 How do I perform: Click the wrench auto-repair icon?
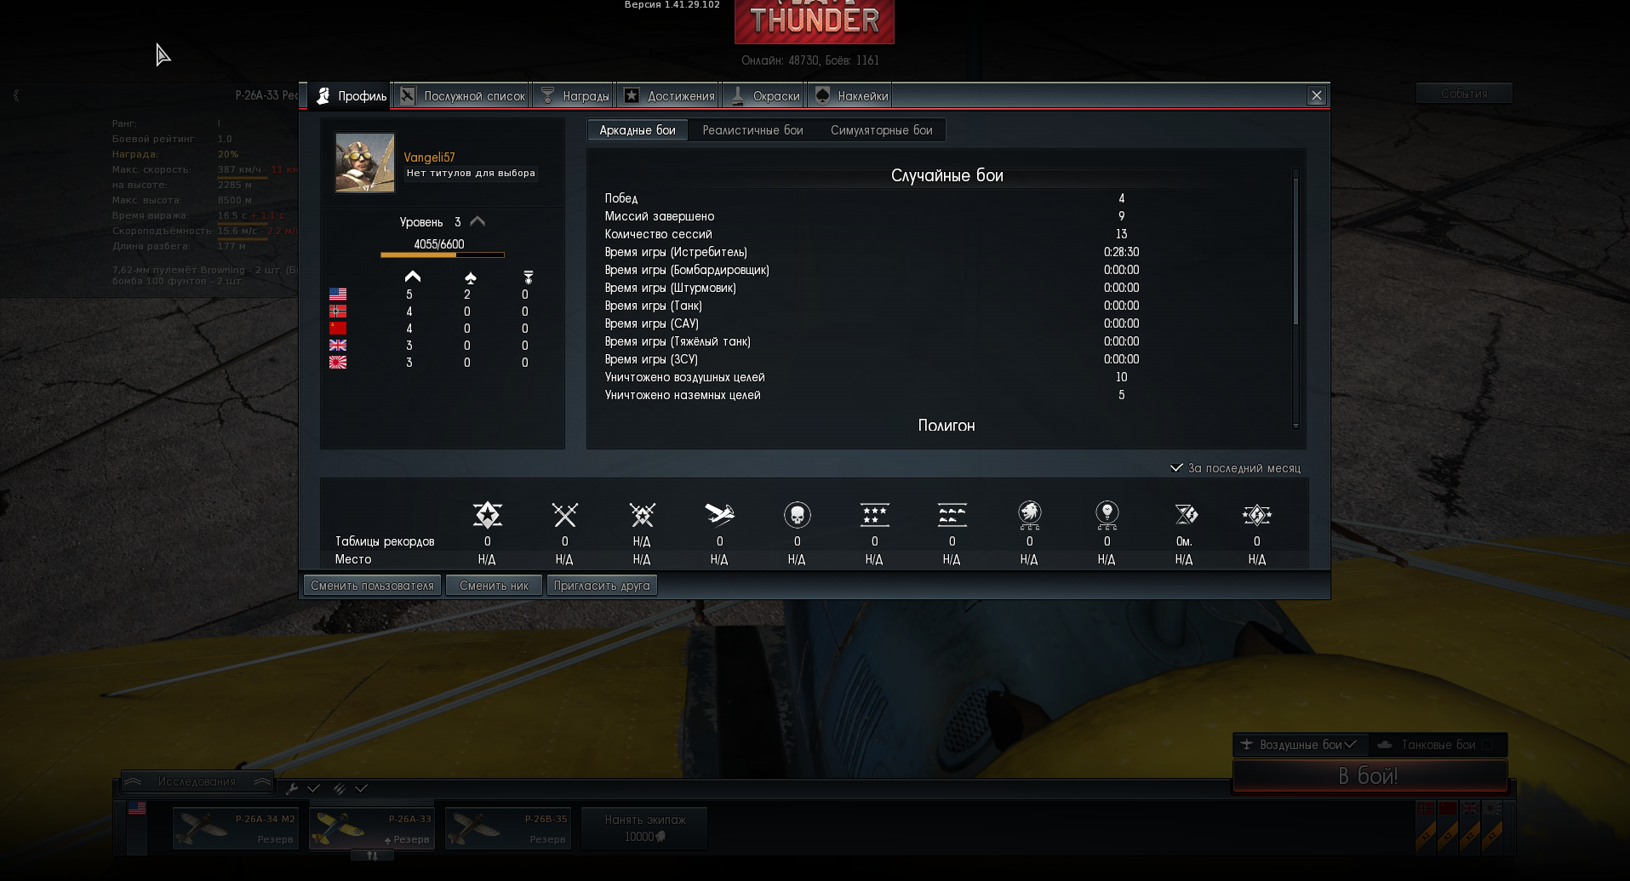(x=292, y=788)
